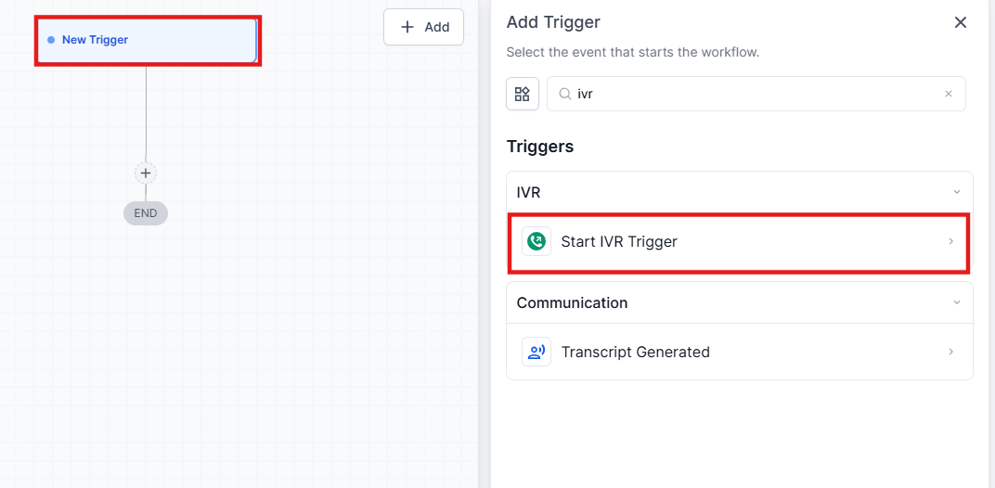Viewport: 995px width, 488px height.
Task: Click the Communication section header label
Action: pos(572,302)
